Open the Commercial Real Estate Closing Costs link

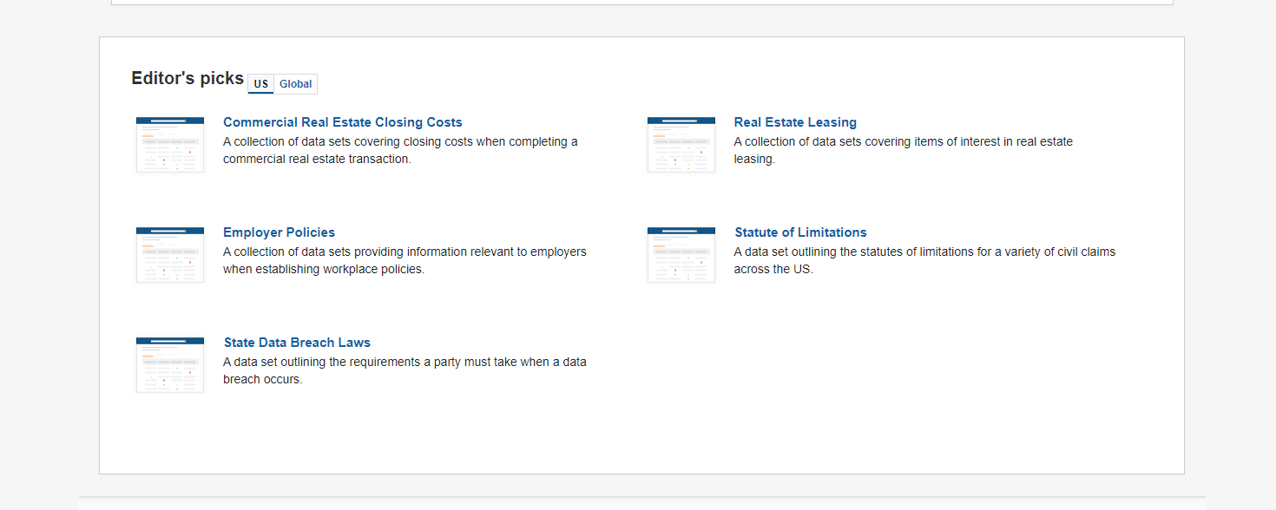pyautogui.click(x=343, y=122)
